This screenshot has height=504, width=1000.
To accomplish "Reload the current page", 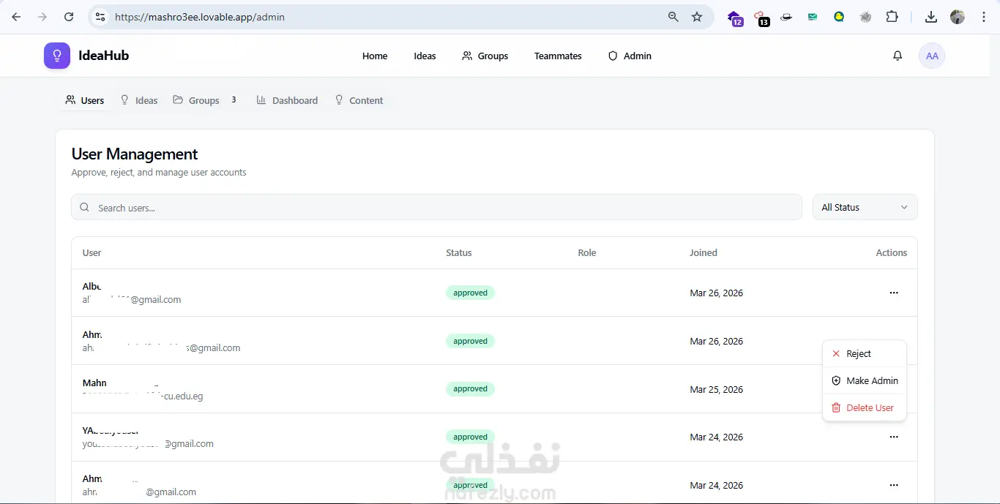I will click(x=69, y=17).
